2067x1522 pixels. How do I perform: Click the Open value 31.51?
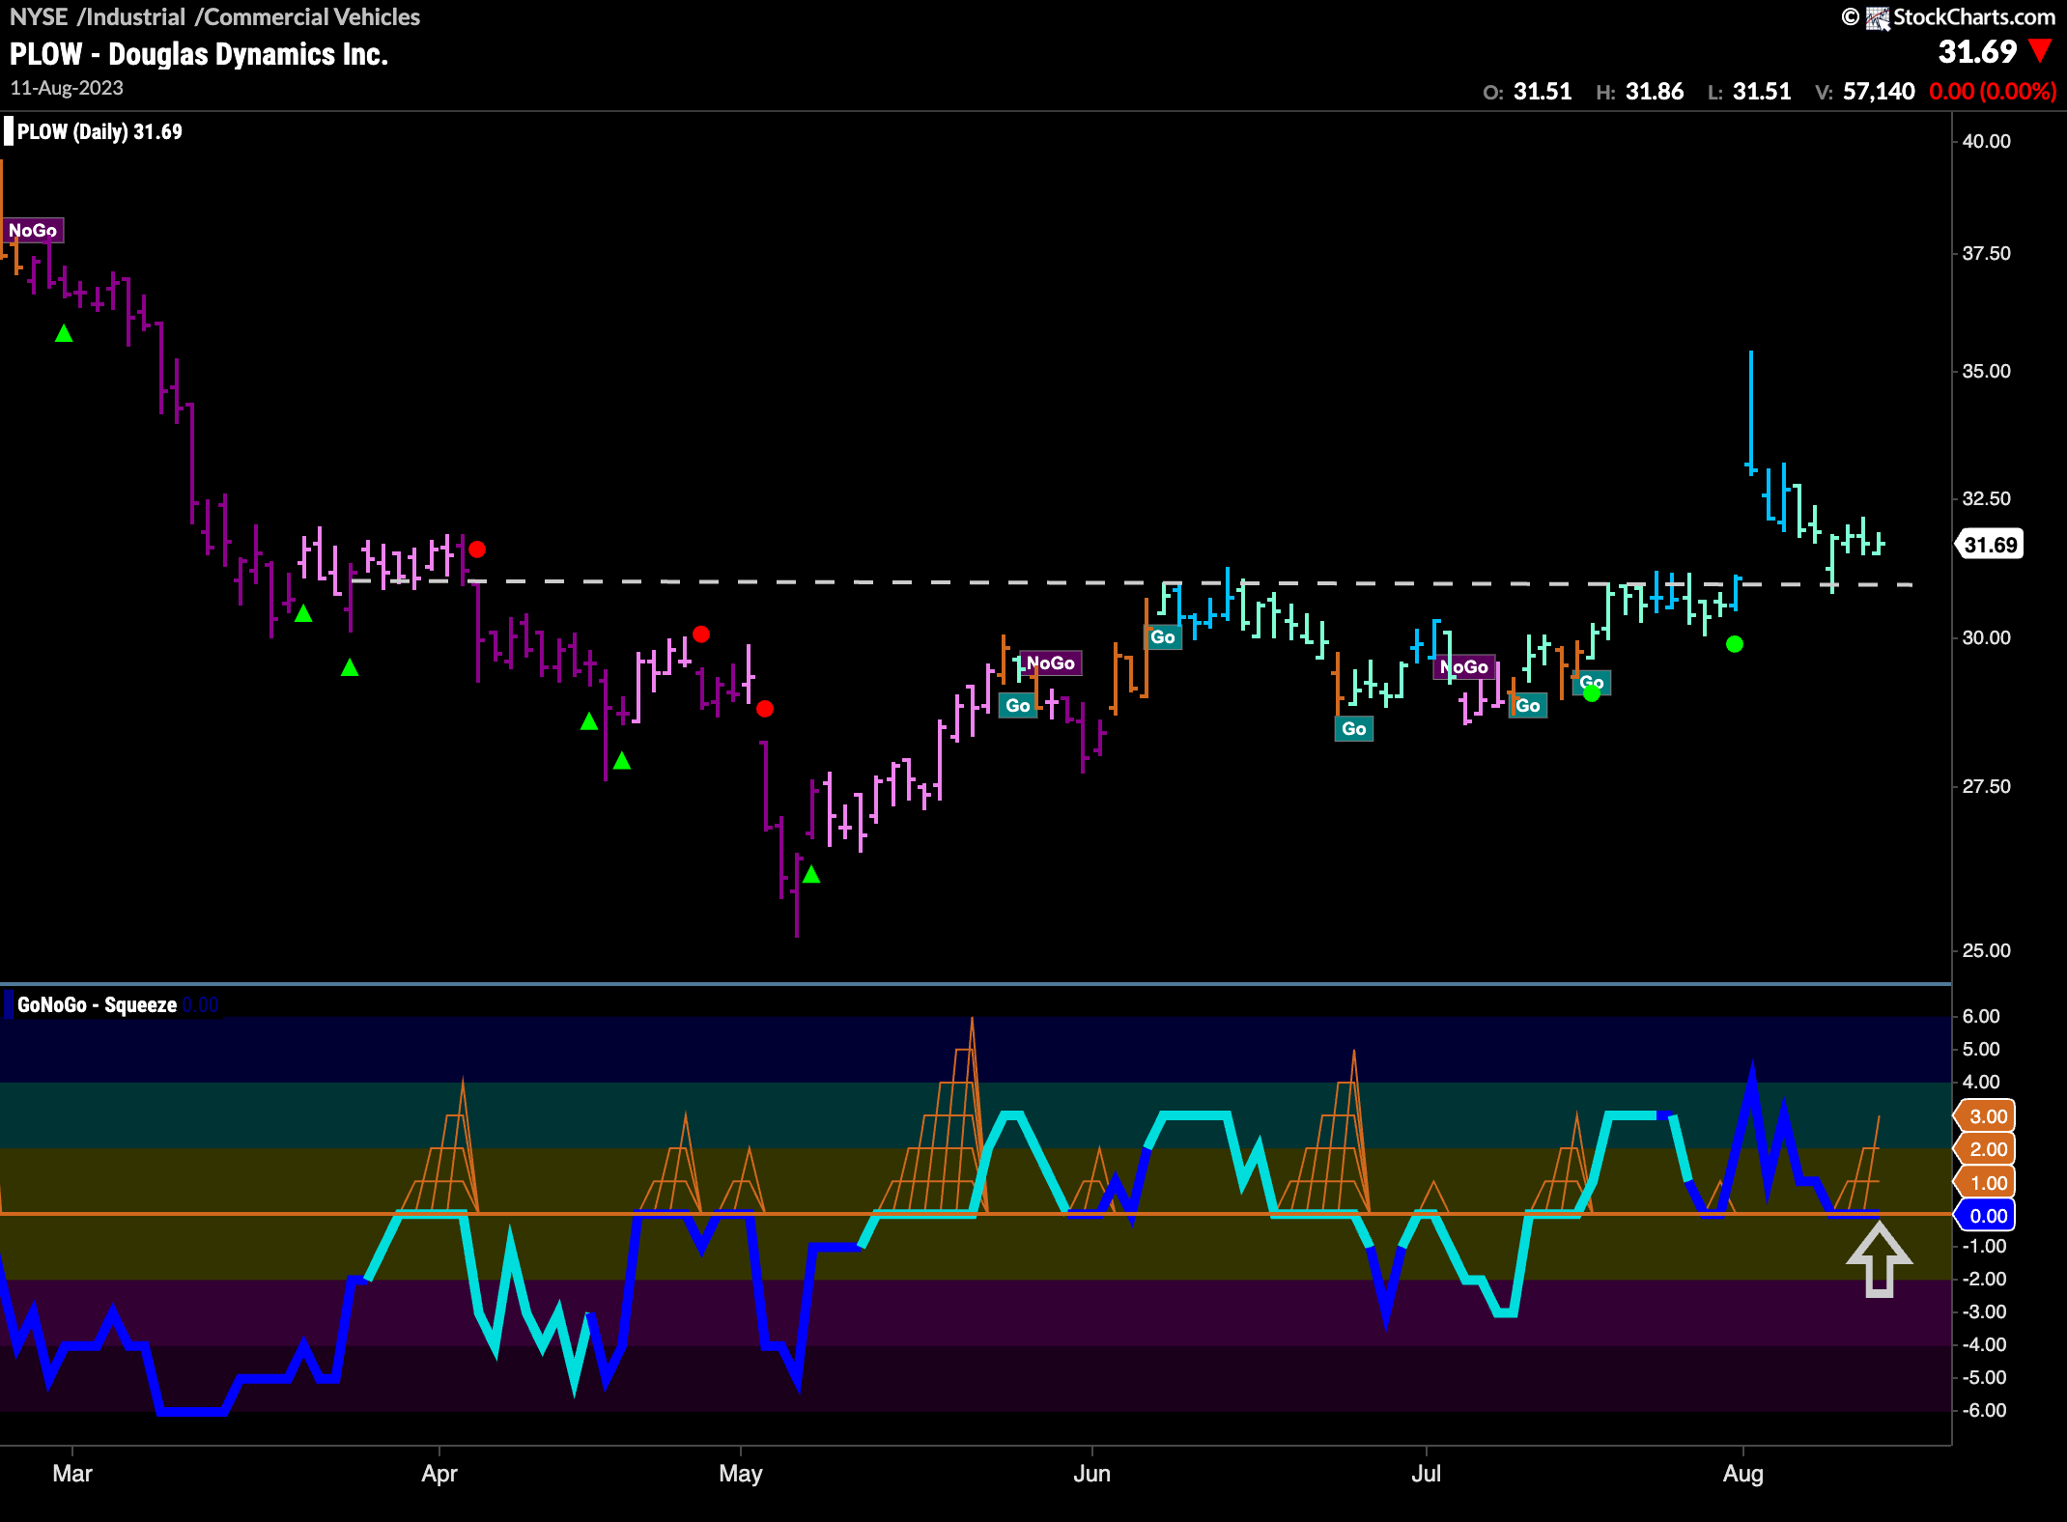(x=1543, y=92)
